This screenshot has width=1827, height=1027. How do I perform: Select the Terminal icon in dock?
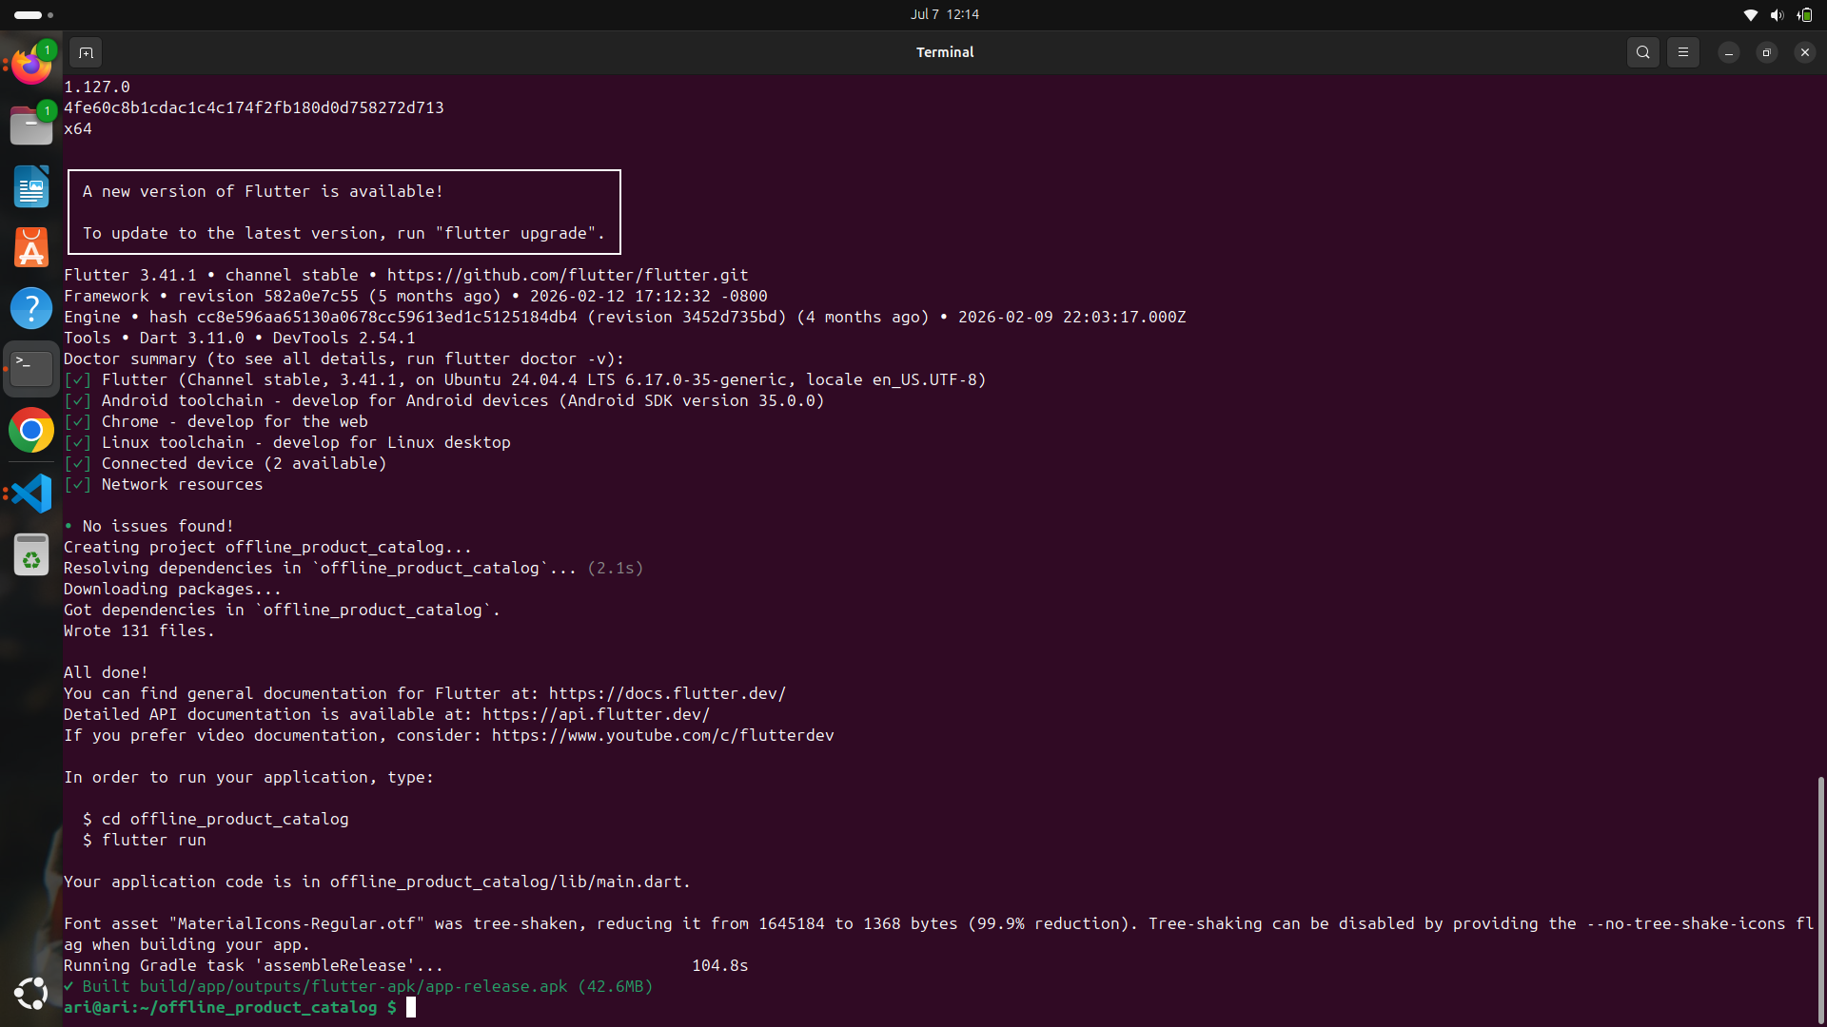pos(31,369)
